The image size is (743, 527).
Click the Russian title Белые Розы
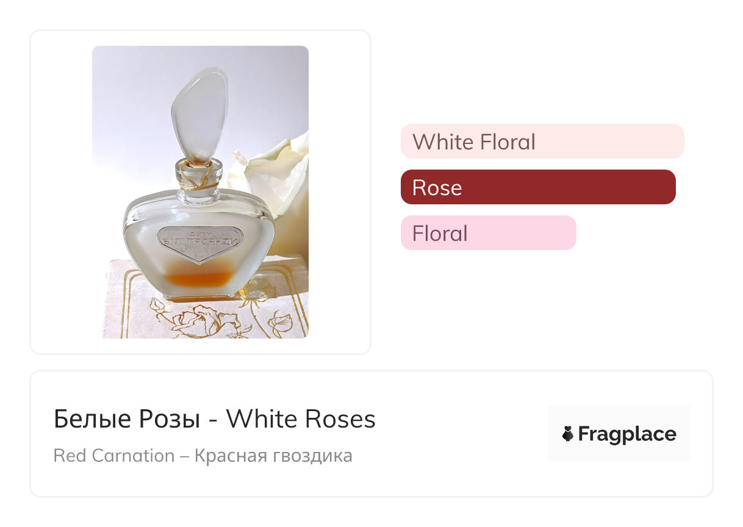(x=127, y=419)
